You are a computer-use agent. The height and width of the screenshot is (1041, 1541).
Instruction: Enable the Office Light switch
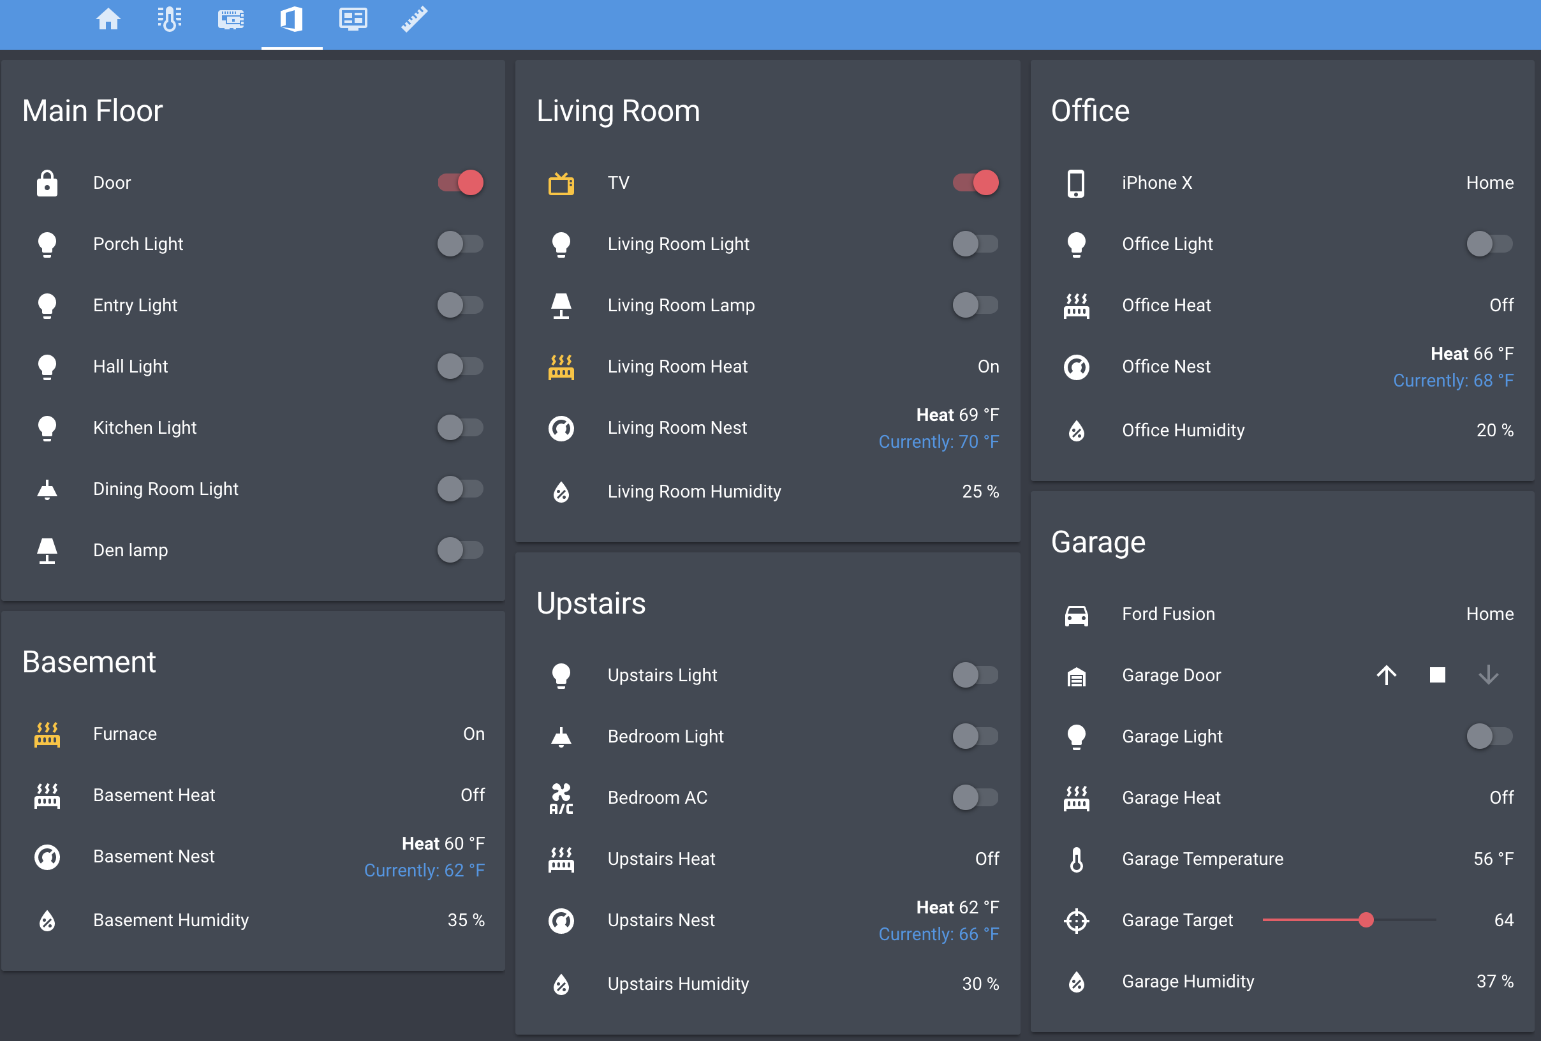1489,244
